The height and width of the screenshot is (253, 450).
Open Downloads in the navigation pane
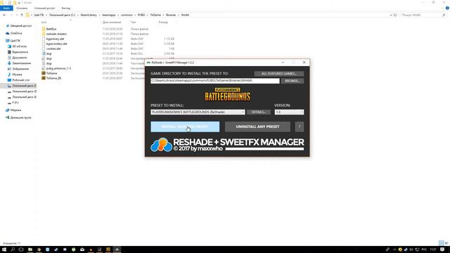pyautogui.click(x=21, y=63)
